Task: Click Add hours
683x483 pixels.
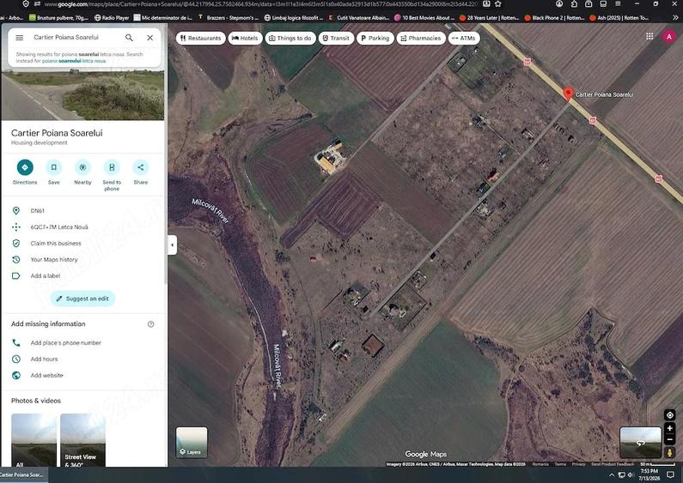Action: pyautogui.click(x=44, y=359)
